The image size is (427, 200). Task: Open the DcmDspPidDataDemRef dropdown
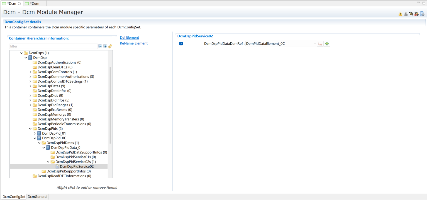click(x=314, y=44)
